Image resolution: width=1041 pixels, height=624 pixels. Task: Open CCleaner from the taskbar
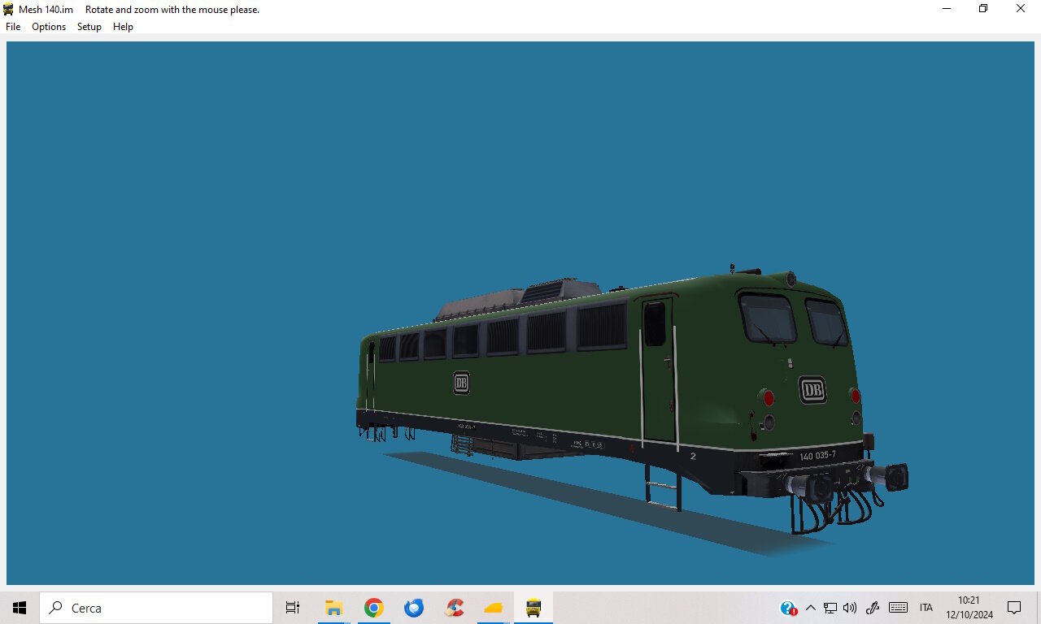pyautogui.click(x=455, y=608)
